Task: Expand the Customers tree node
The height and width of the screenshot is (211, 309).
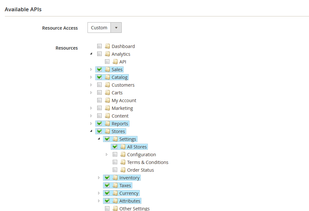Action: tap(91, 85)
